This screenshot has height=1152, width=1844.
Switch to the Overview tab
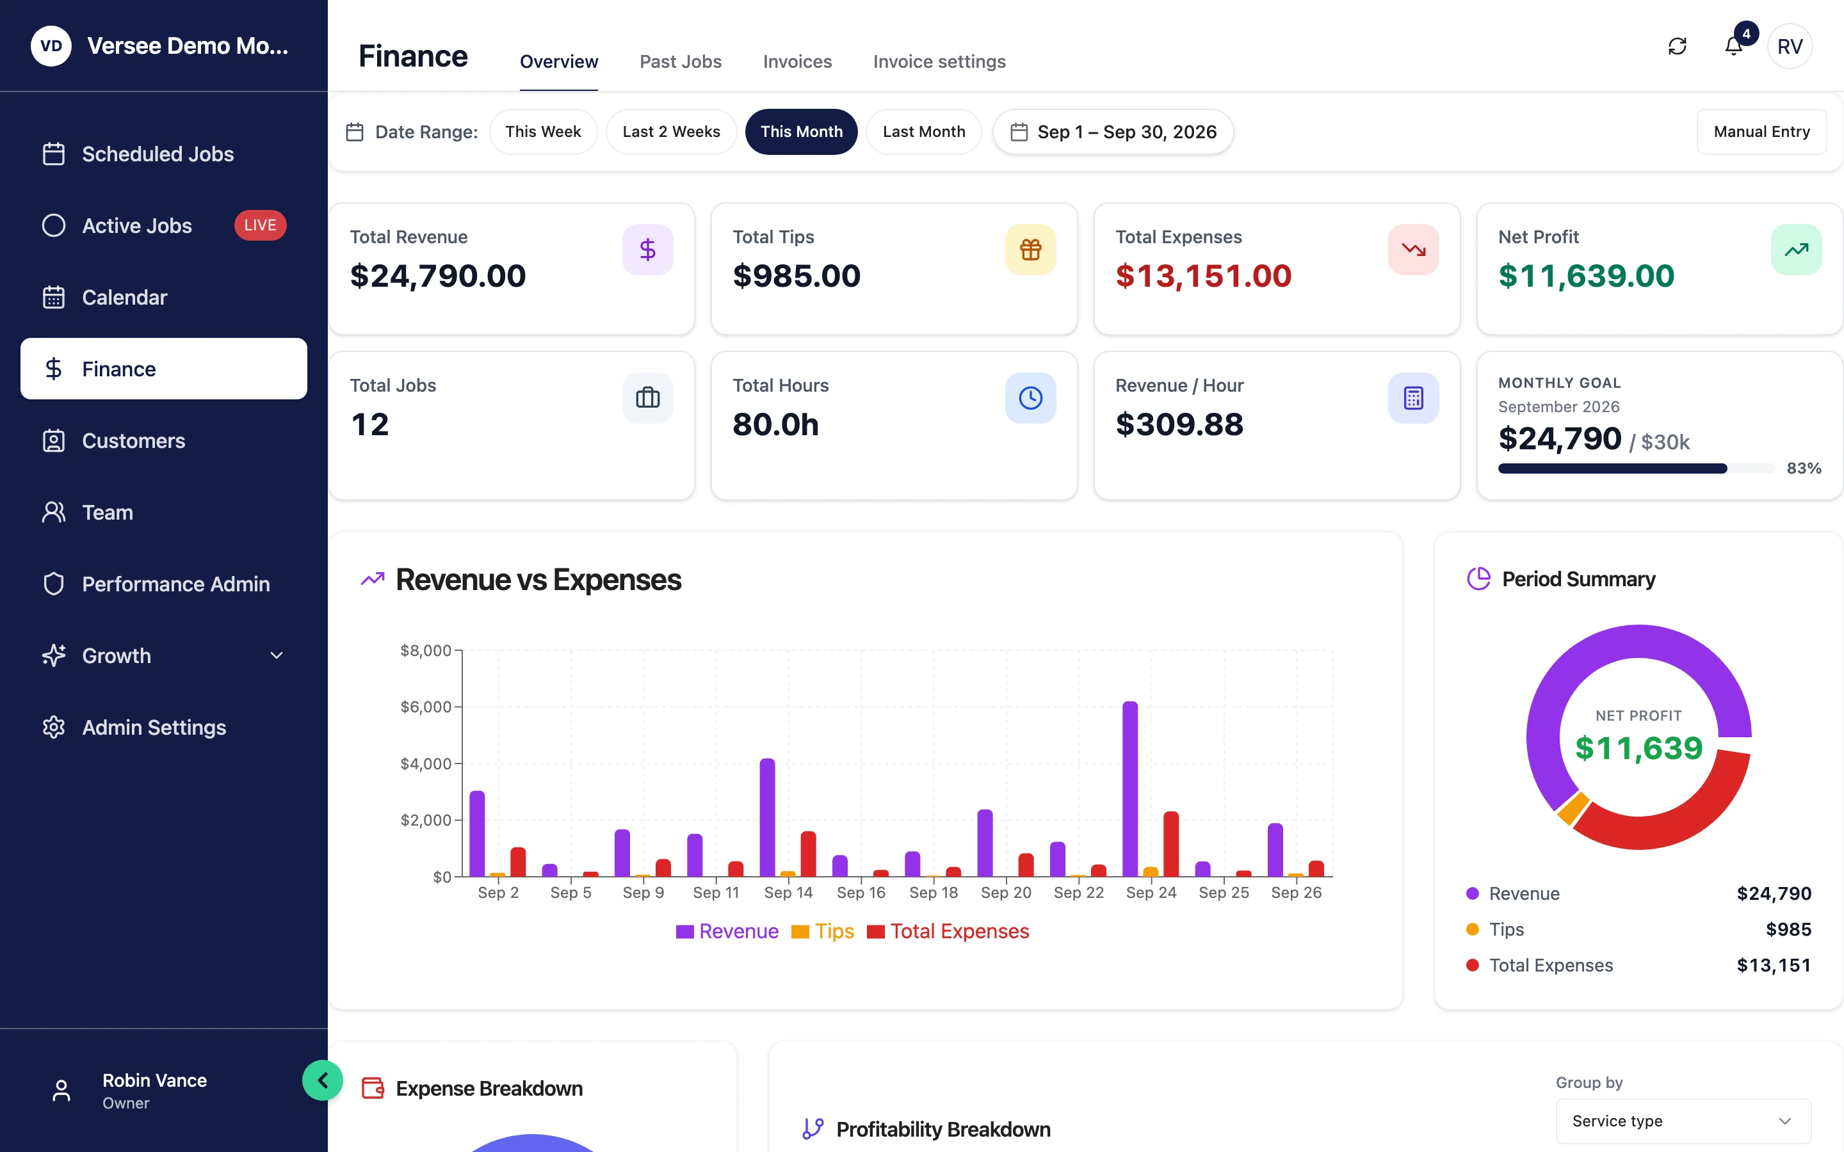(558, 61)
